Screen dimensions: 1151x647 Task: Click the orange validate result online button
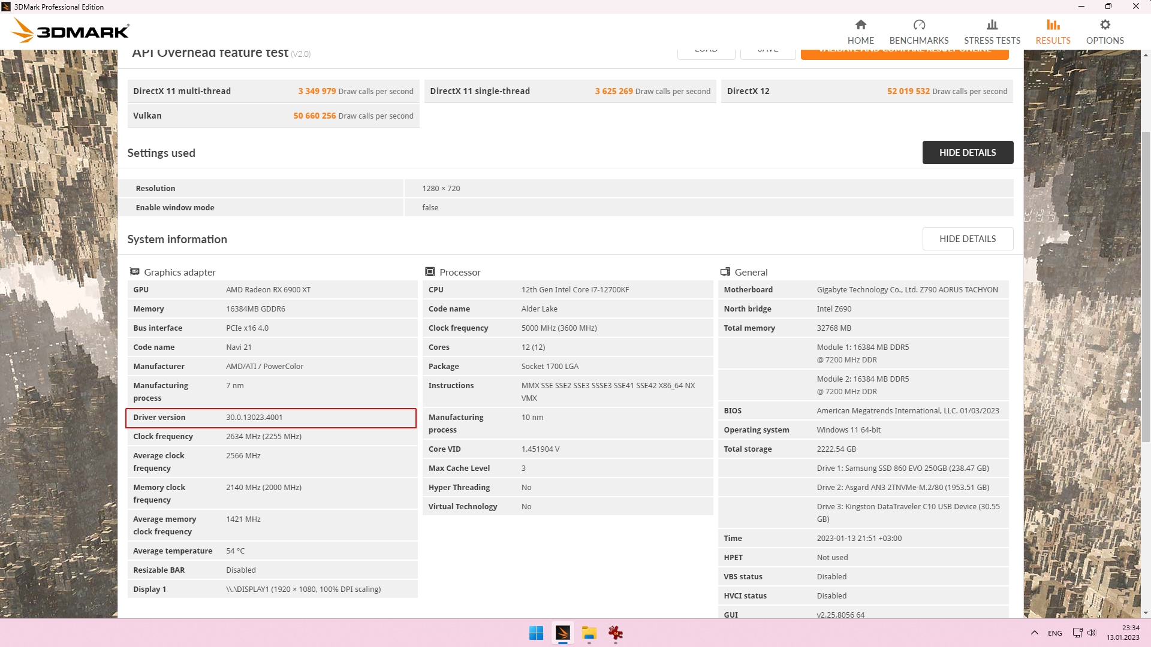904,54
